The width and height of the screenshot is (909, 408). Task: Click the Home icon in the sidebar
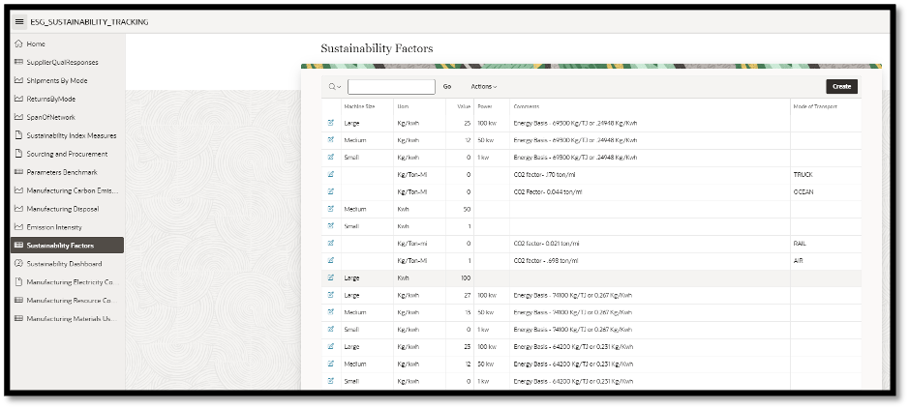click(x=19, y=44)
